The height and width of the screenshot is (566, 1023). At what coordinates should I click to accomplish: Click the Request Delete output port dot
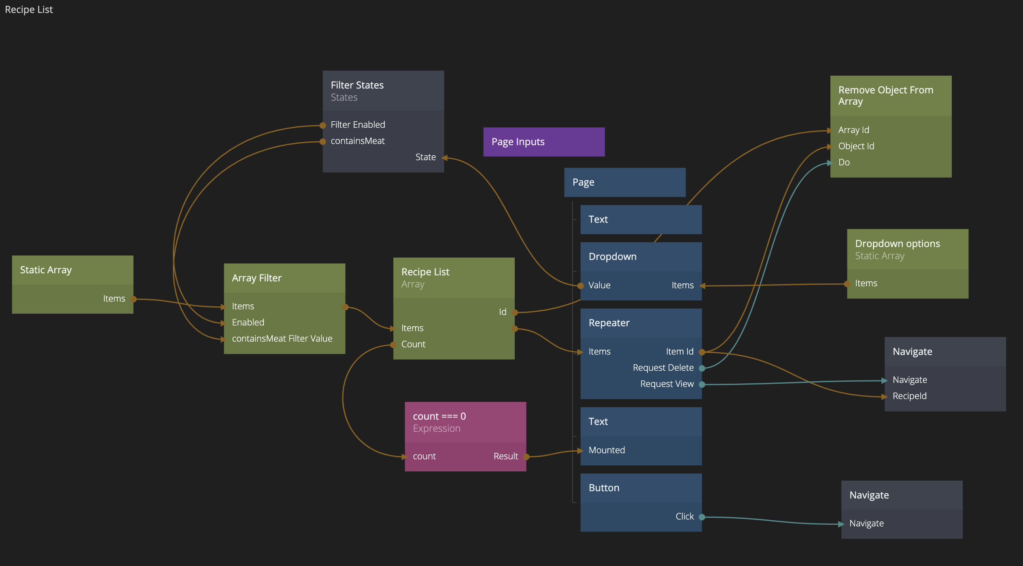pyautogui.click(x=702, y=368)
